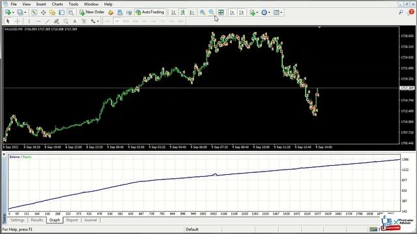The width and height of the screenshot is (417, 234).
Task: Switch timeframe to M15
Action: (x=126, y=21)
